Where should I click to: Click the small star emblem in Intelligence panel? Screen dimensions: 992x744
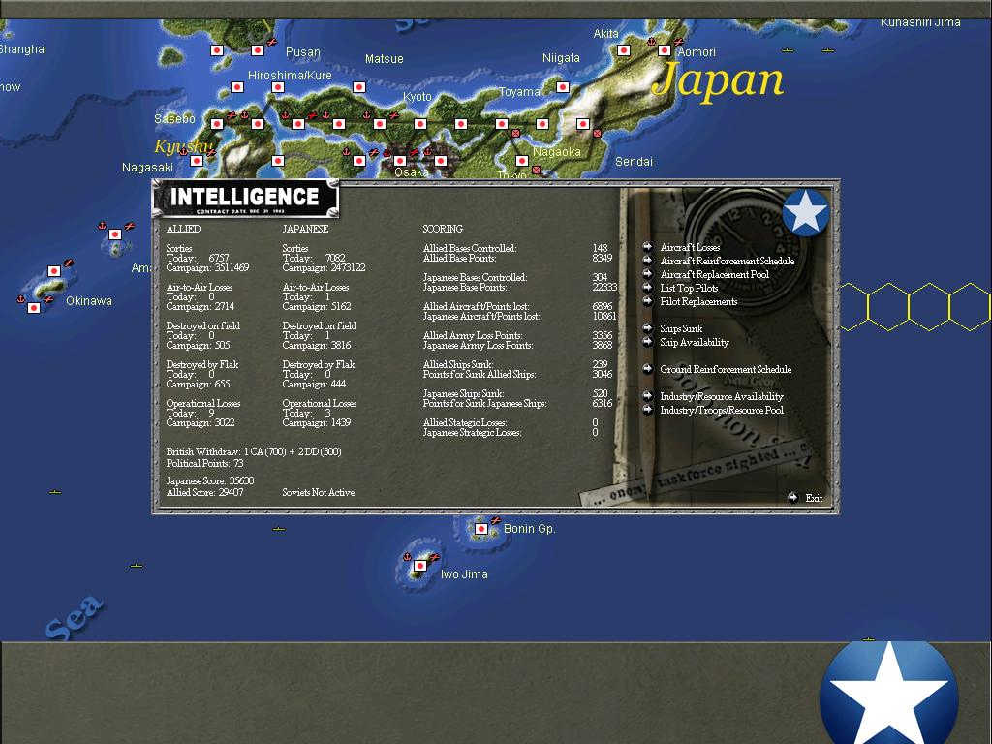805,212
